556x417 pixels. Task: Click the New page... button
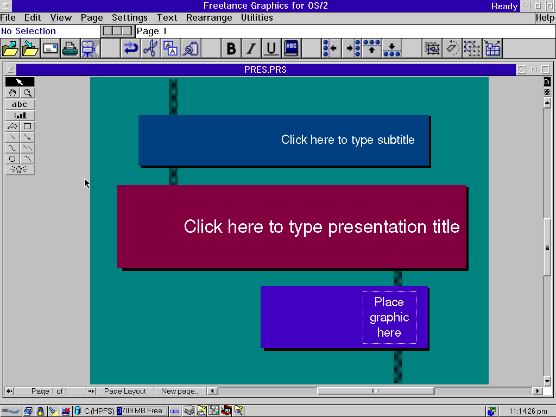point(180,391)
